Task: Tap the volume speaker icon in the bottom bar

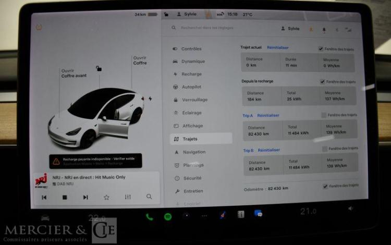Action: pyautogui.click(x=351, y=209)
